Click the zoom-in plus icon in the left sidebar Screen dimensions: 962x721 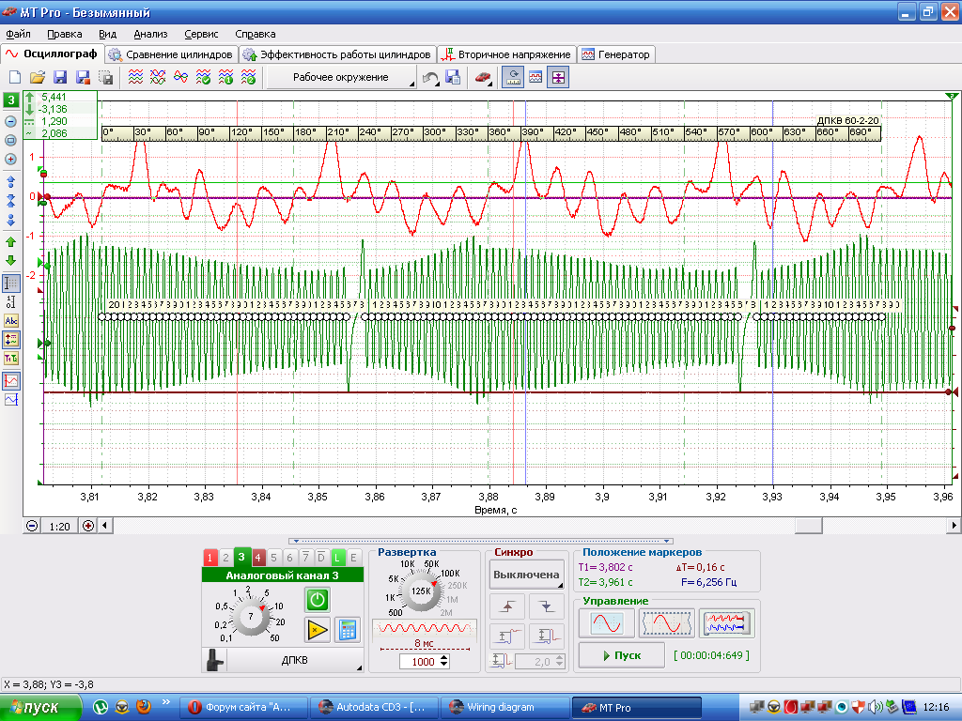point(10,160)
